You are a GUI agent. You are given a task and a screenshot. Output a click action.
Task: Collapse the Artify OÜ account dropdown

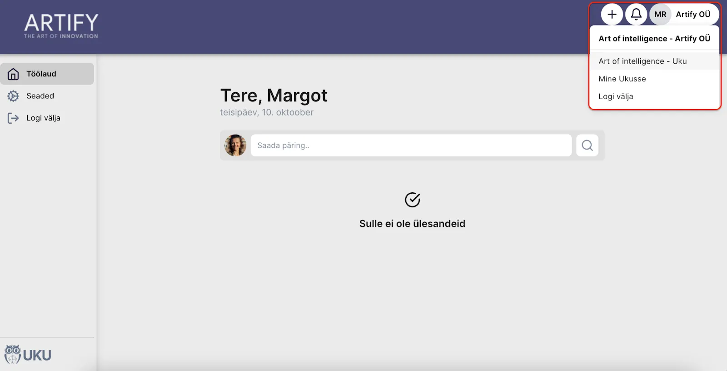692,15
